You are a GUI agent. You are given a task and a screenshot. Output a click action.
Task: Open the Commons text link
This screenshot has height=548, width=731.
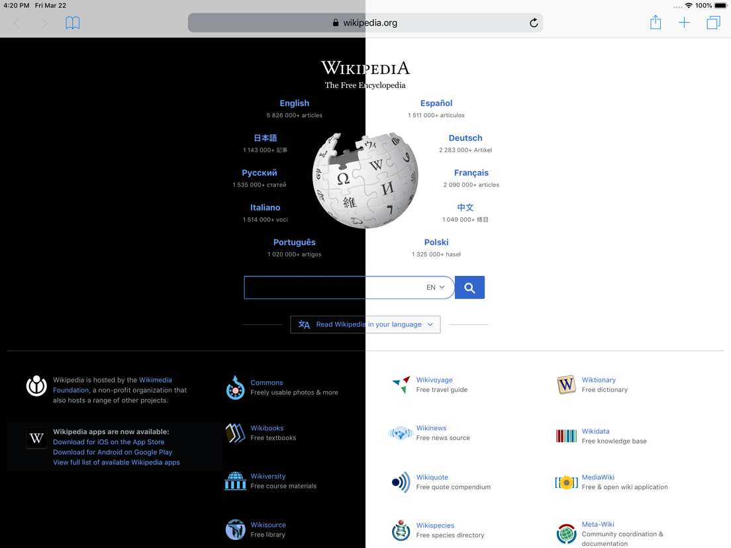pos(267,383)
